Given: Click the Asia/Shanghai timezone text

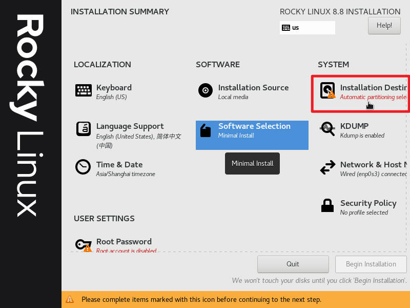Looking at the screenshot, I should tap(126, 174).
